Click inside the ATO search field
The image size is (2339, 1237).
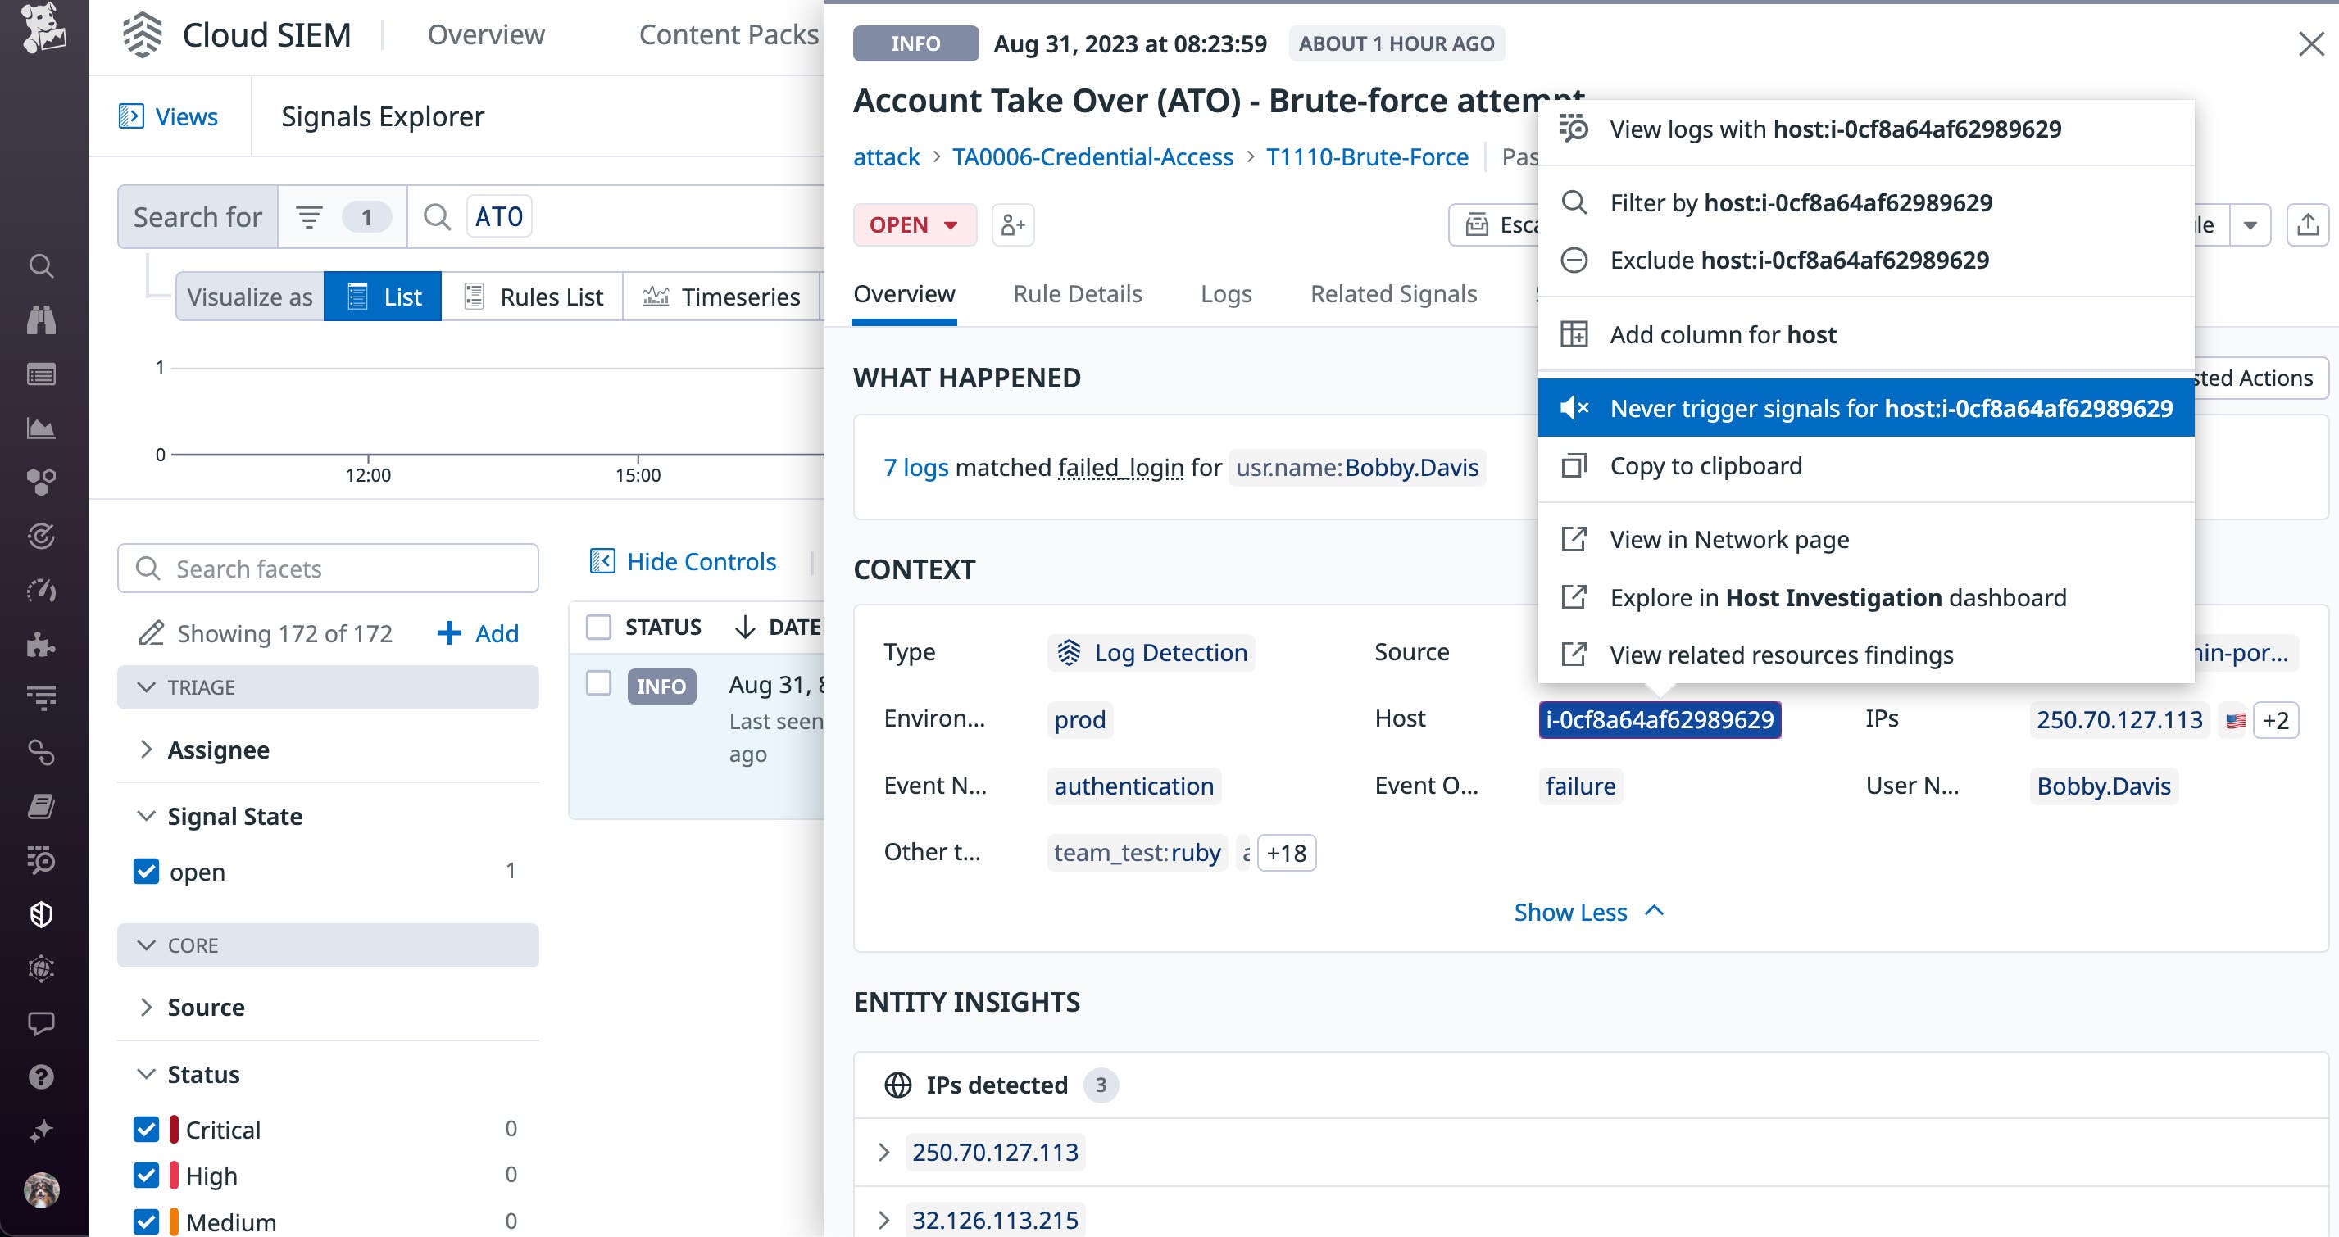pyautogui.click(x=498, y=216)
